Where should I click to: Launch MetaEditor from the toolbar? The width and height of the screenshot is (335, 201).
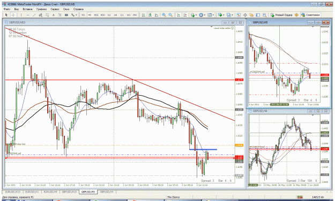pos(296,15)
